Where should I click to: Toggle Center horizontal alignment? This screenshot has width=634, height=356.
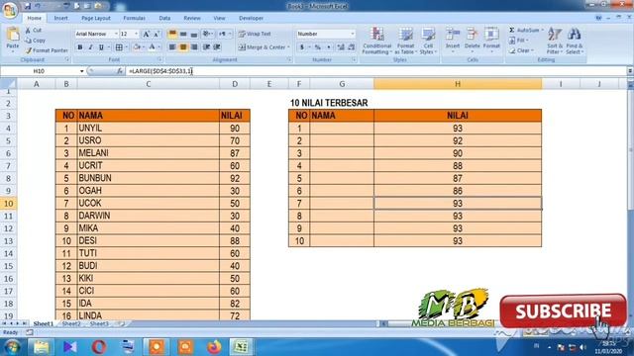coord(183,47)
